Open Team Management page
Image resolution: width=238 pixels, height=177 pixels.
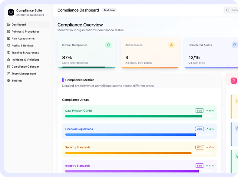[x=24, y=74]
